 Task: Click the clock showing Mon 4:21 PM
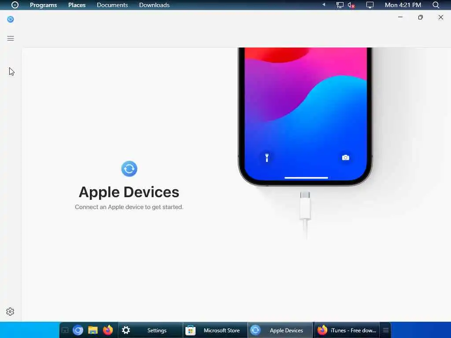[403, 5]
